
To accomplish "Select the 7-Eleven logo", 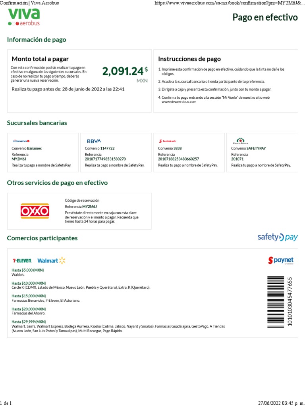I will pyautogui.click(x=22, y=260).
